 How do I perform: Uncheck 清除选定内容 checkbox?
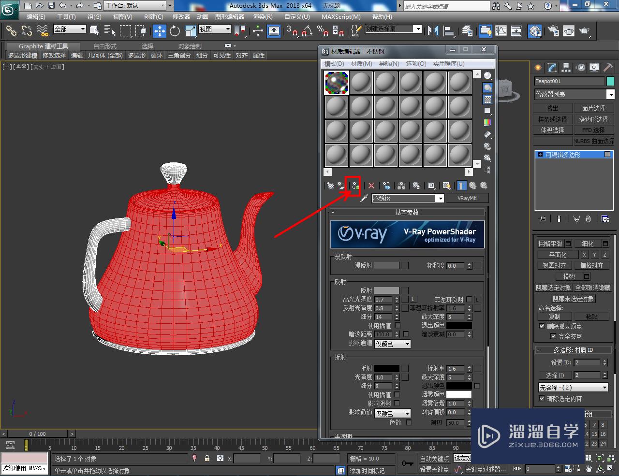pos(542,399)
